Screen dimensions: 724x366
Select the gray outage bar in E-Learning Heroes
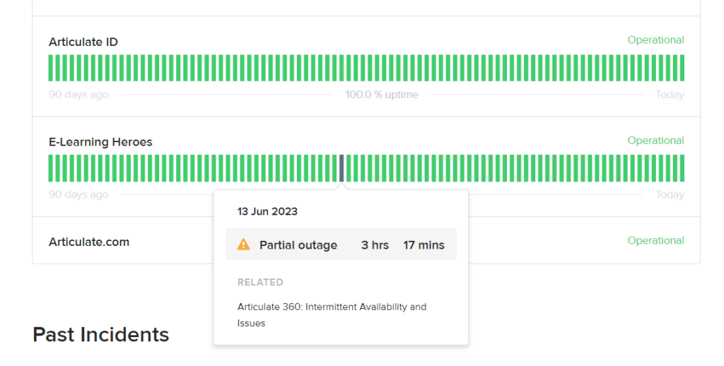pyautogui.click(x=341, y=168)
